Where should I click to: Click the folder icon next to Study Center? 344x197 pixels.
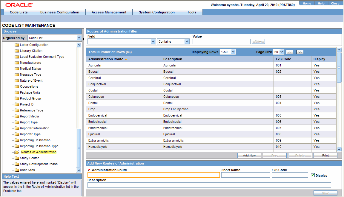(17, 158)
